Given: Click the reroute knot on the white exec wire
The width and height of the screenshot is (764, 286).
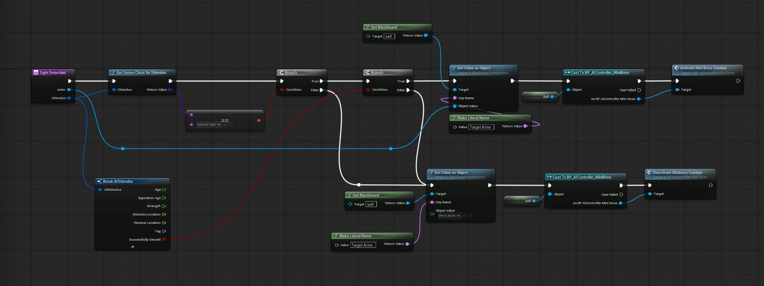Looking at the screenshot, I should click(x=359, y=185).
